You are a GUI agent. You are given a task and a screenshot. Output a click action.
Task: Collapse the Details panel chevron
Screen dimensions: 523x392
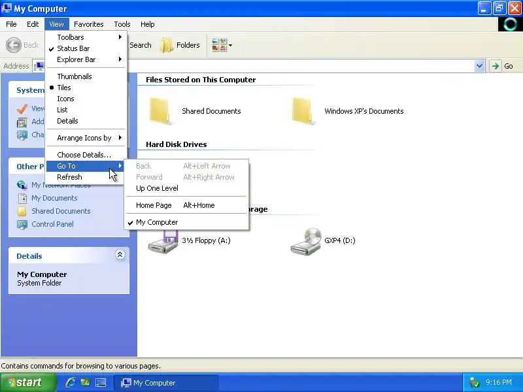120,255
